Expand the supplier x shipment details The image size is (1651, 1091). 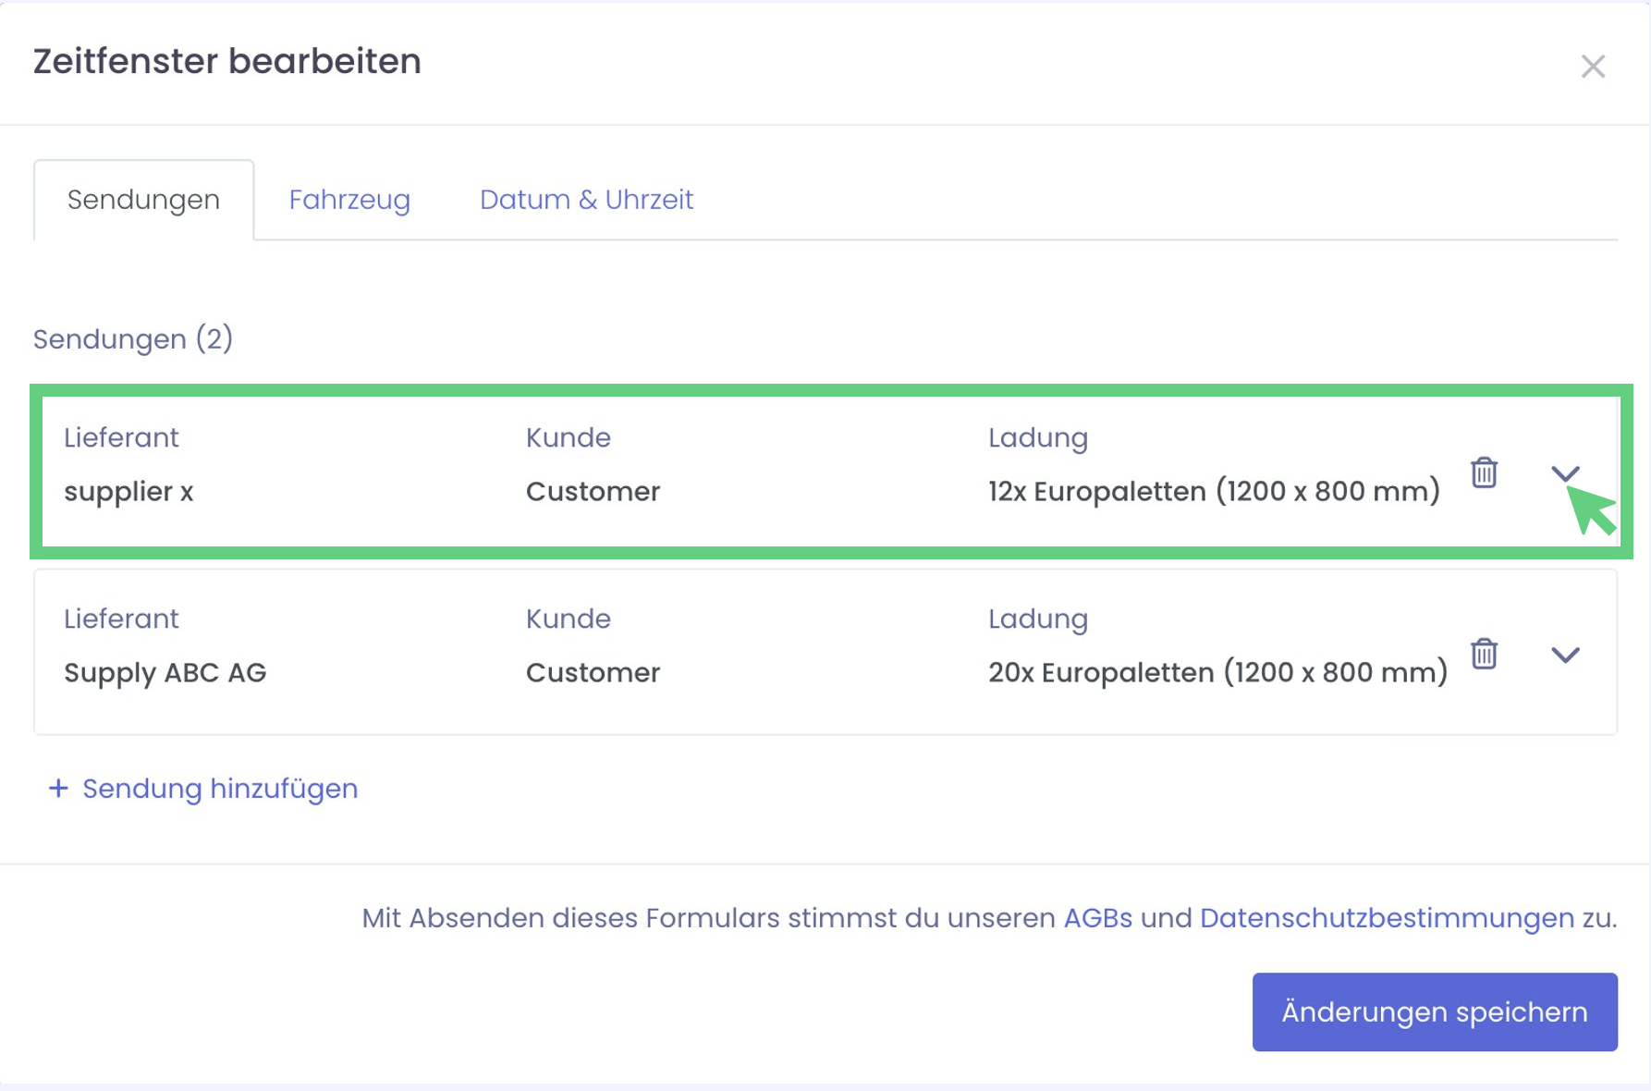(x=1565, y=473)
